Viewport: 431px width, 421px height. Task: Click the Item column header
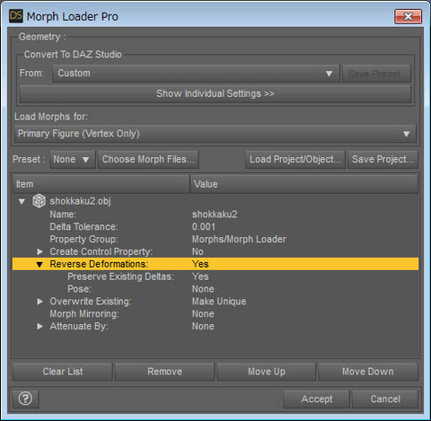coord(101,184)
